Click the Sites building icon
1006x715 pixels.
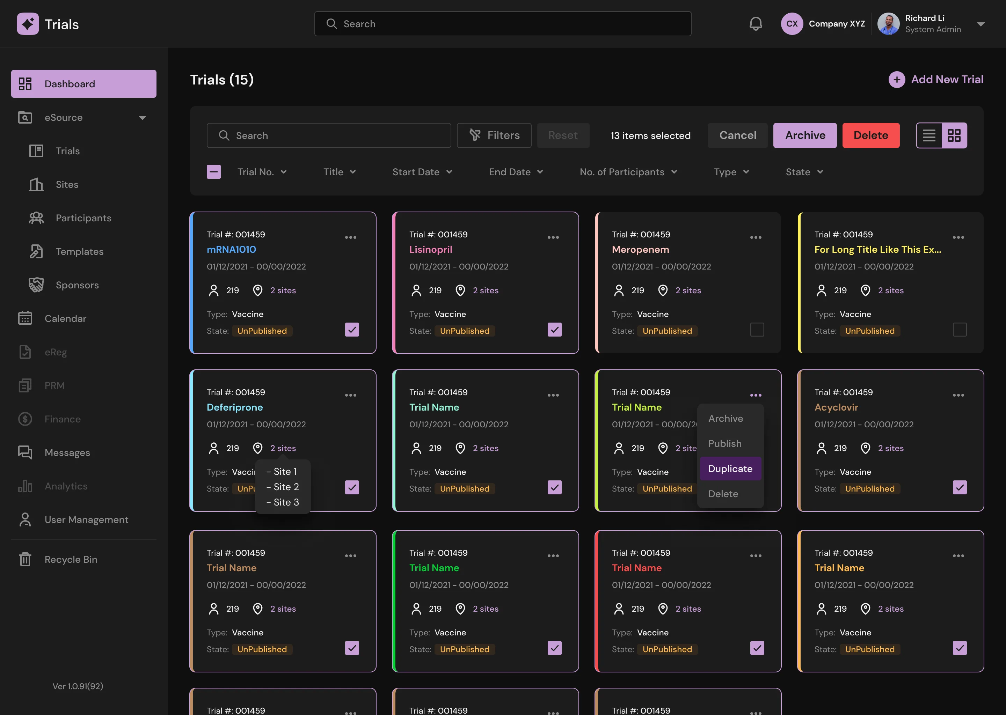tap(36, 184)
